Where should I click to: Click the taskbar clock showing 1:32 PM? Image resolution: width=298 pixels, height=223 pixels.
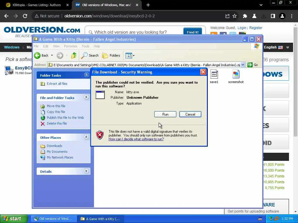(x=287, y=219)
